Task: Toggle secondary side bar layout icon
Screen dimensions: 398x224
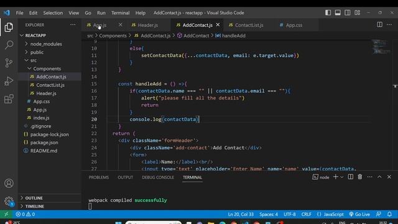Action: [348, 12]
